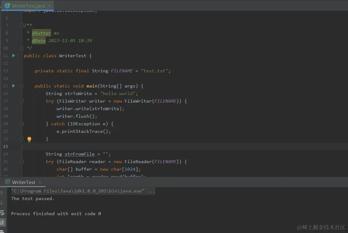Click the "hello world" string literal
The height and width of the screenshot is (233, 348).
[x=118, y=94]
